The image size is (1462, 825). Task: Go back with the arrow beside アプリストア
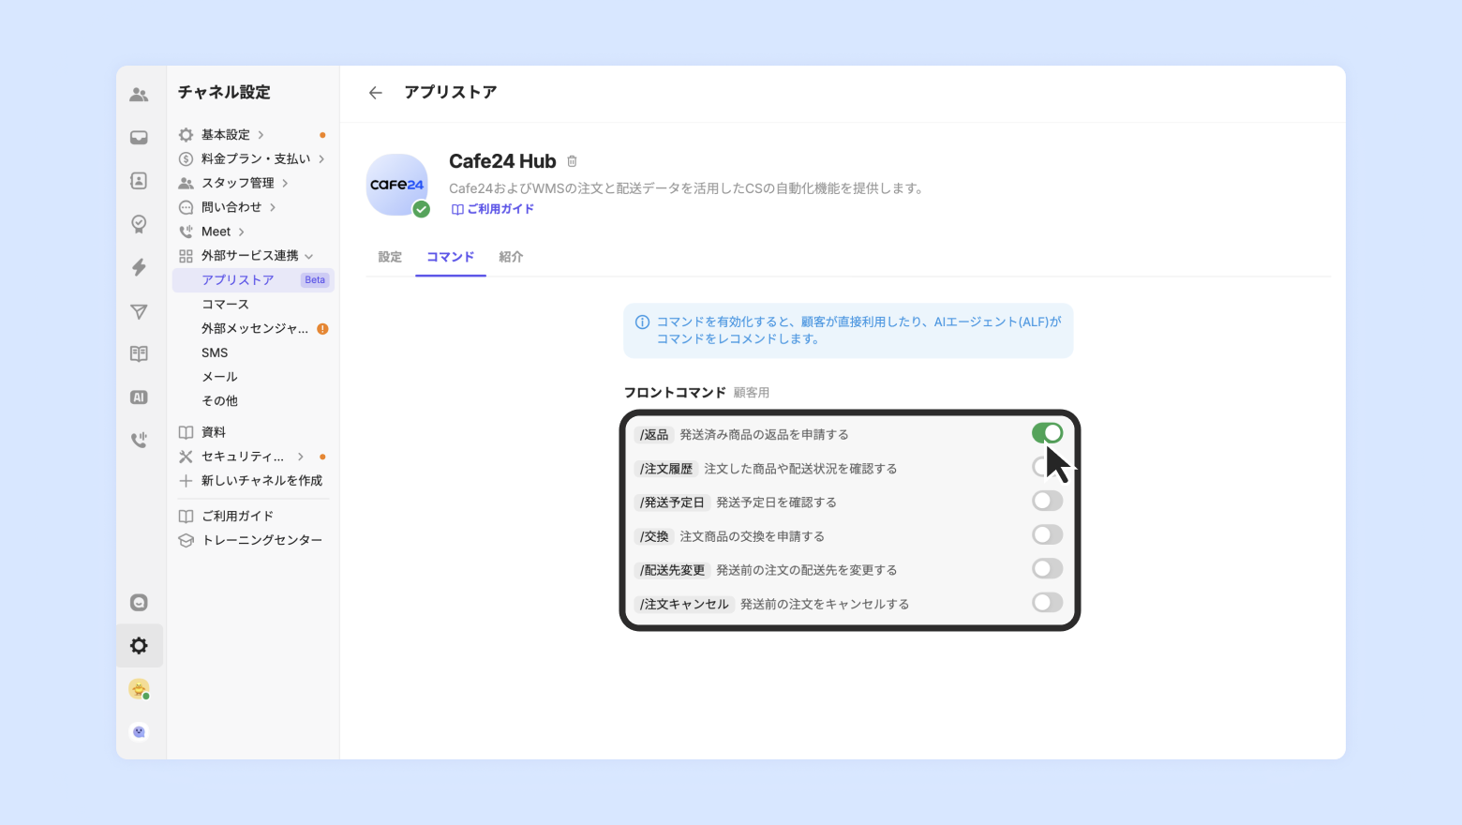tap(376, 93)
